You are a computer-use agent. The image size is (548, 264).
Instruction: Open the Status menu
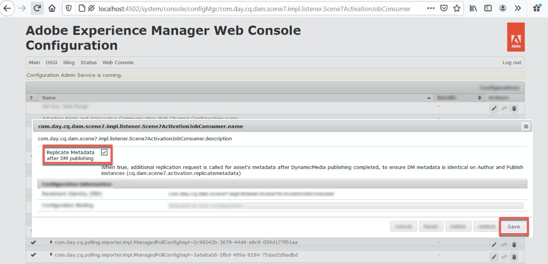tap(88, 63)
